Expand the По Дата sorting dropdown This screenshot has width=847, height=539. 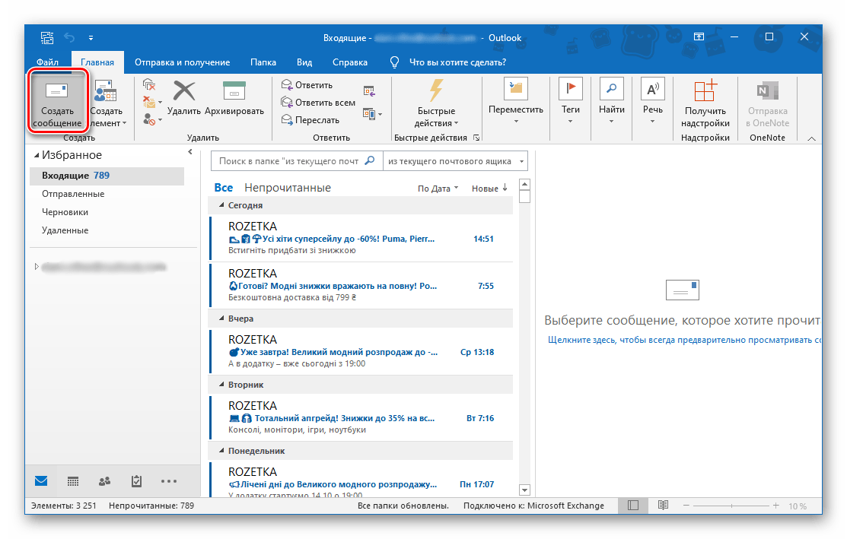(438, 188)
